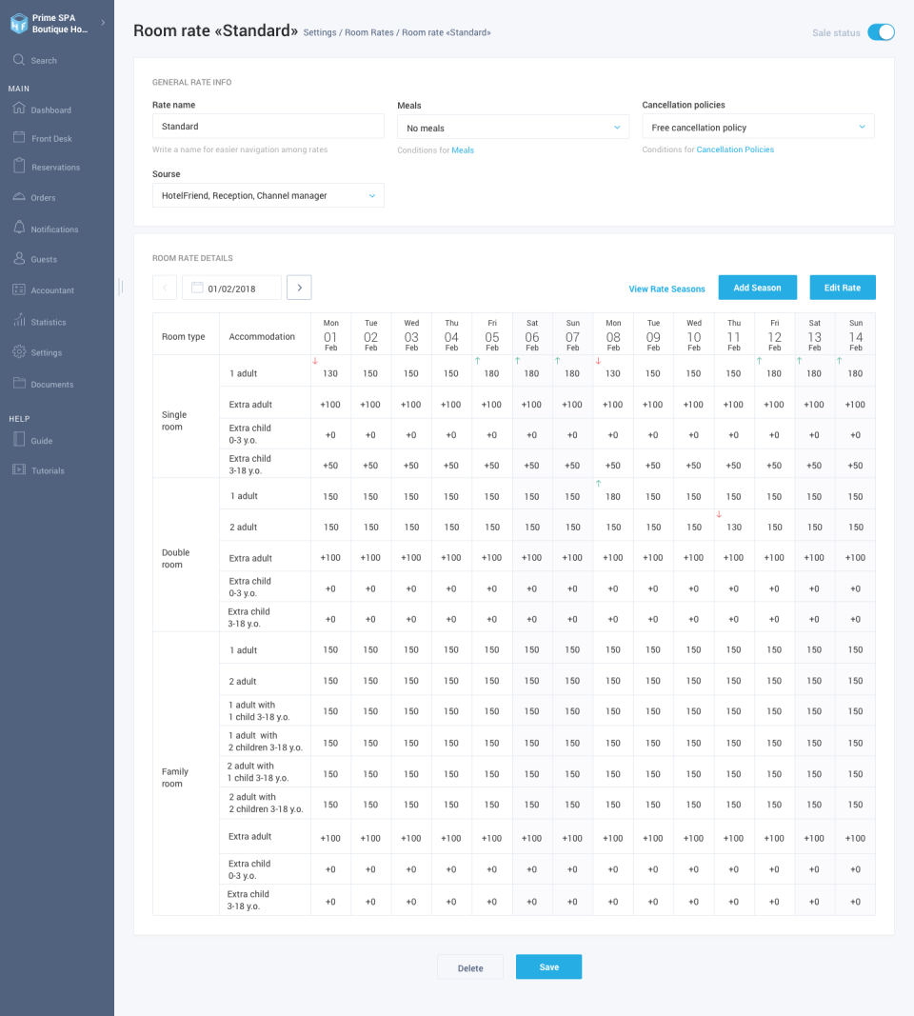Click the Documents folder icon
914x1016 pixels.
[x=19, y=382]
